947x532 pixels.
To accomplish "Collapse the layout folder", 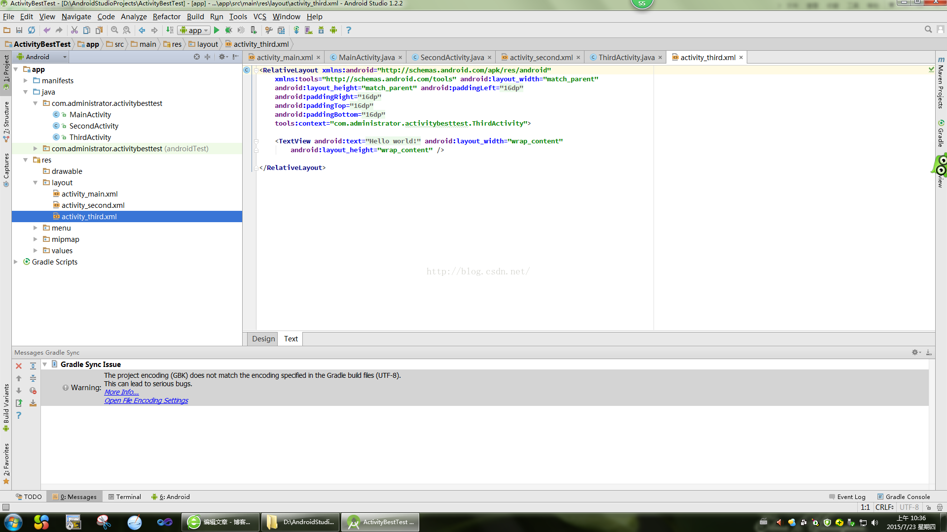I will (x=36, y=182).
